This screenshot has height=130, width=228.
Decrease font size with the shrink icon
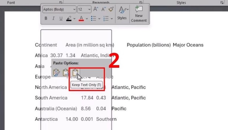103,9
